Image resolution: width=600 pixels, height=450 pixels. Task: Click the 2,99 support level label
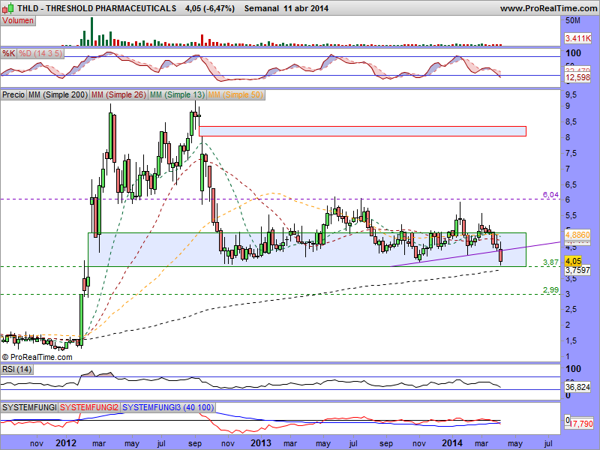(551, 289)
